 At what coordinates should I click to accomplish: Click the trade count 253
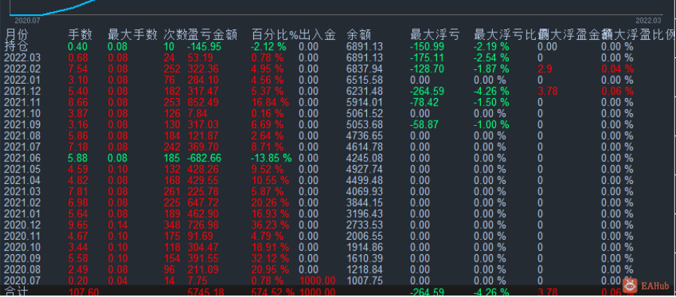(172, 103)
